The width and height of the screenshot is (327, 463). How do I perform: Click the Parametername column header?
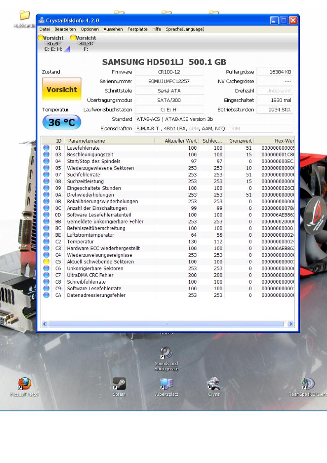[110, 141]
